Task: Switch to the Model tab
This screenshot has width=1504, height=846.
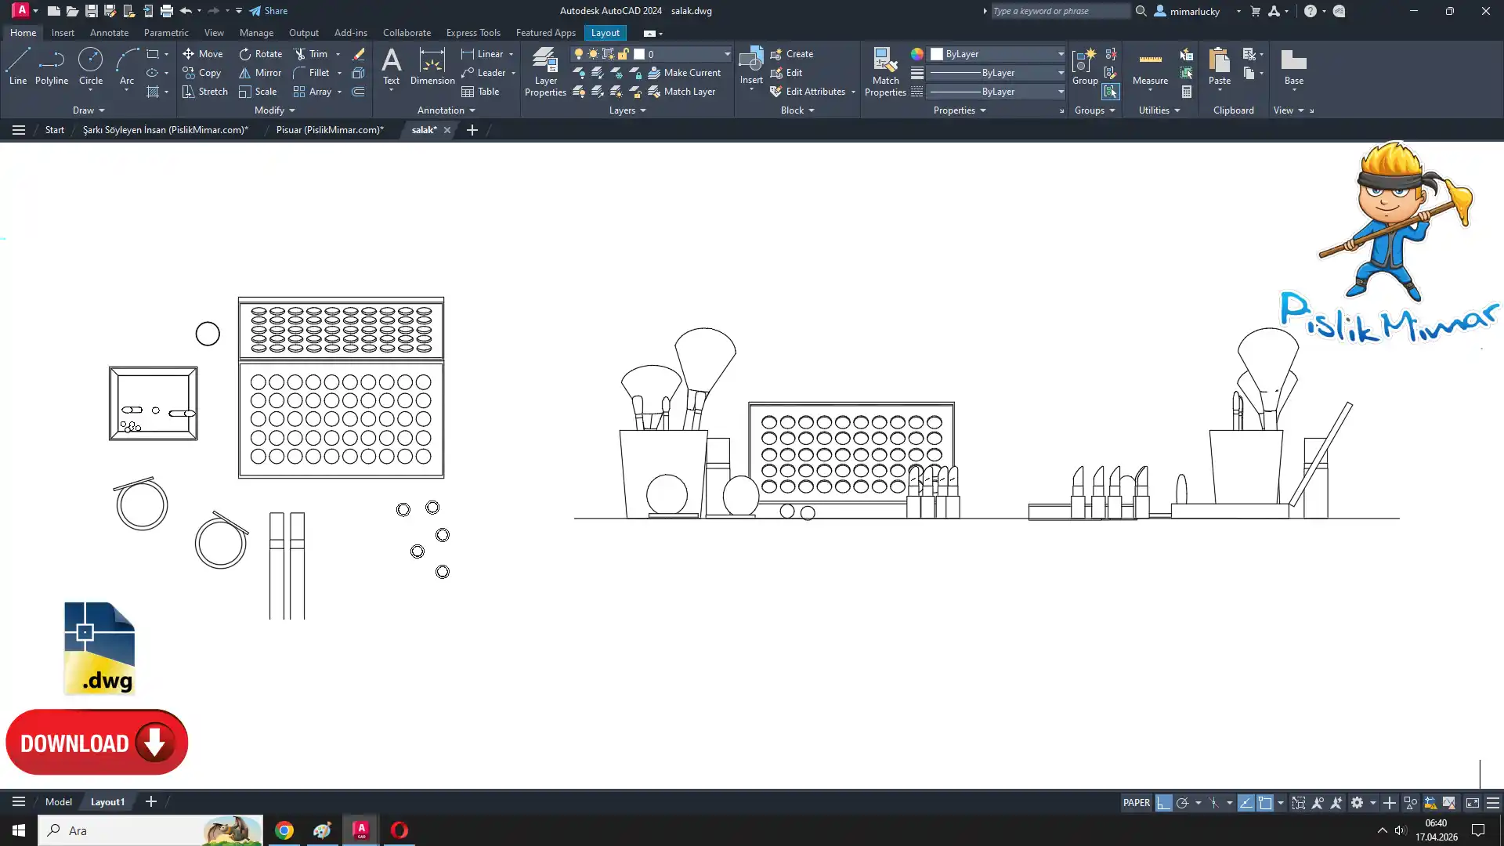Action: 58,801
